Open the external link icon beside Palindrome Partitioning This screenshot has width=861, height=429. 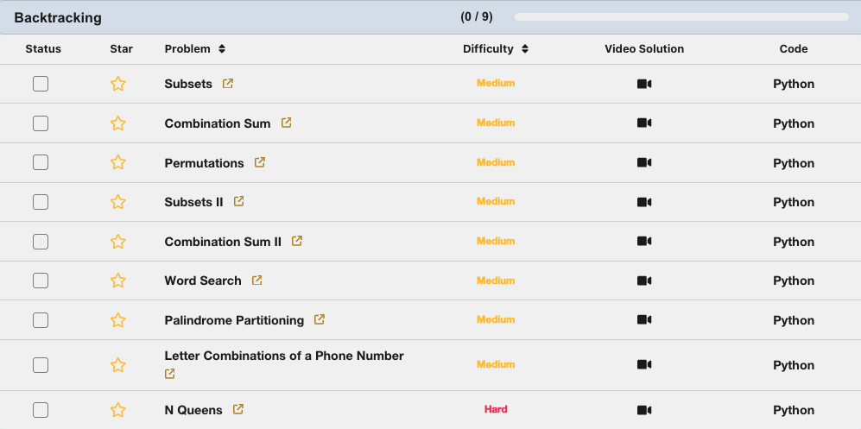click(x=320, y=319)
